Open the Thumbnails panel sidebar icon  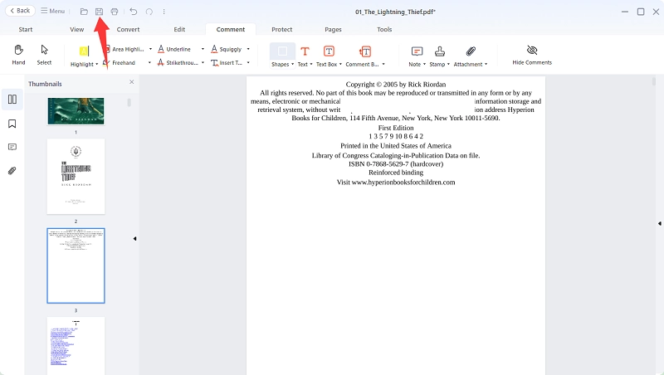tap(12, 100)
